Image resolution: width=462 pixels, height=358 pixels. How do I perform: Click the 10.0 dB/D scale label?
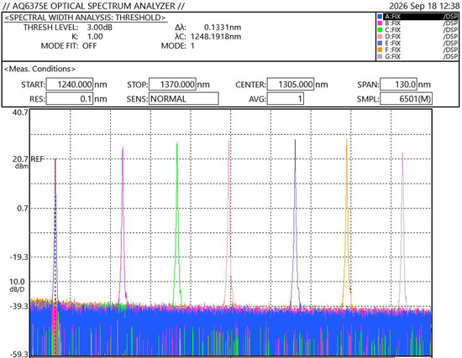(x=17, y=285)
